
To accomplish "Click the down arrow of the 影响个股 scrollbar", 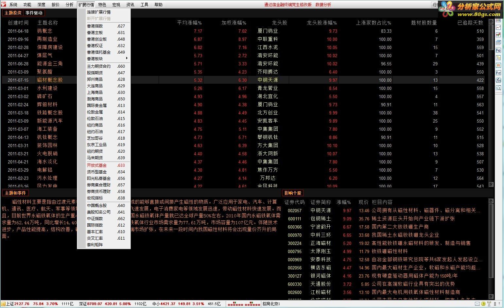I will coord(491,297).
